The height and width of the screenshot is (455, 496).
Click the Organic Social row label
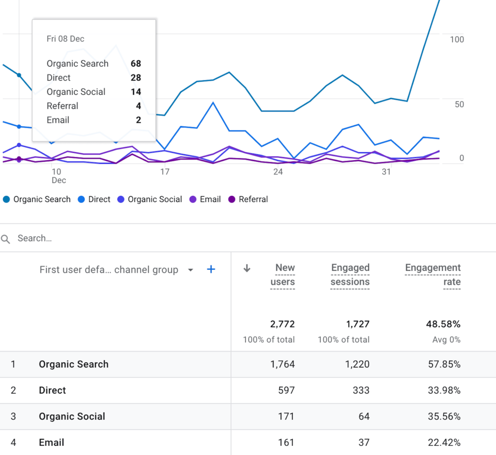pyautogui.click(x=72, y=416)
